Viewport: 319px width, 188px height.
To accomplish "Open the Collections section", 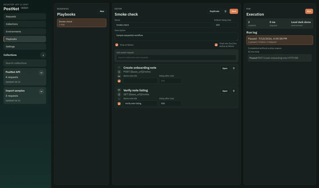I will [25, 24].
